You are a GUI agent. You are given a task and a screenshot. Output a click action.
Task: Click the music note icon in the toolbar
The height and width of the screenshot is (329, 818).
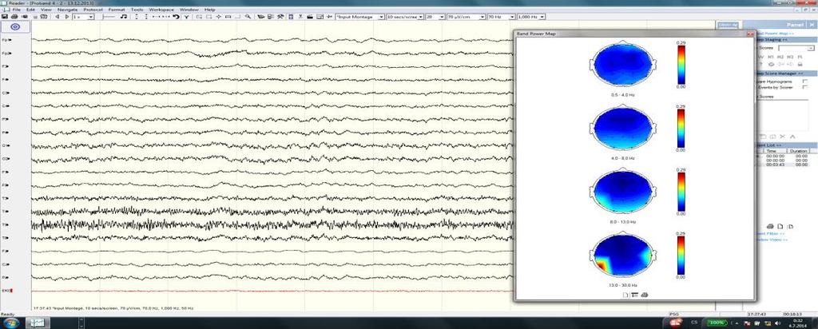[x=124, y=17]
